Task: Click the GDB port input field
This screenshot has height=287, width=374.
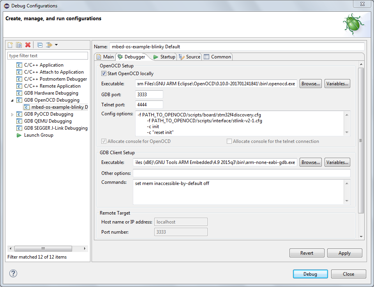Action: 149,94
